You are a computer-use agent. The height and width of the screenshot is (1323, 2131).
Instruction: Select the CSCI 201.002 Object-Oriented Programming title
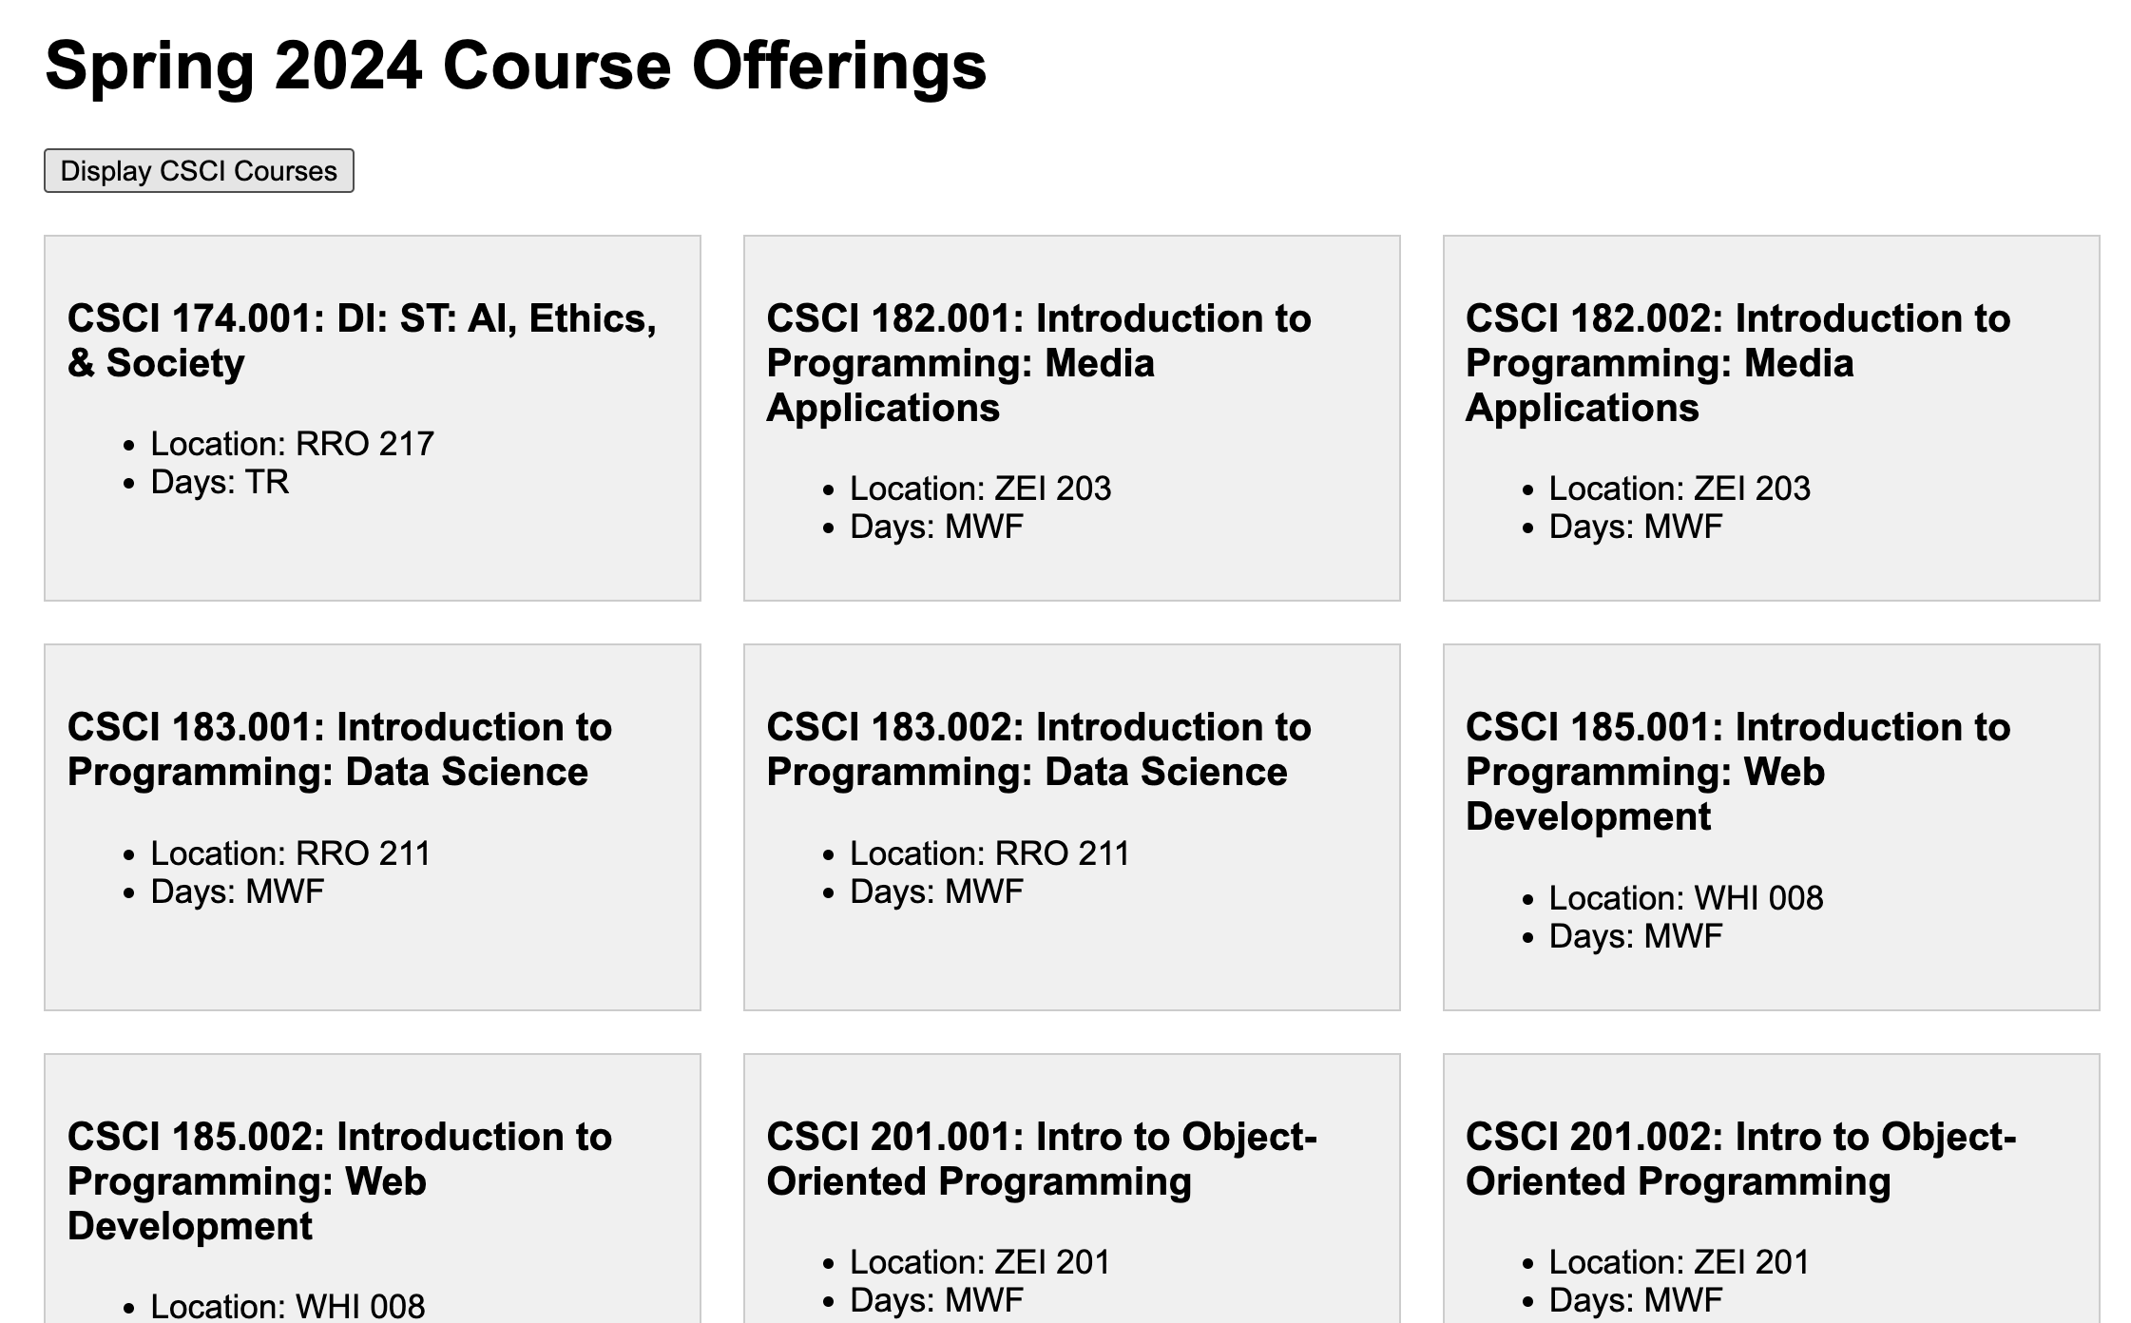(x=1740, y=1160)
